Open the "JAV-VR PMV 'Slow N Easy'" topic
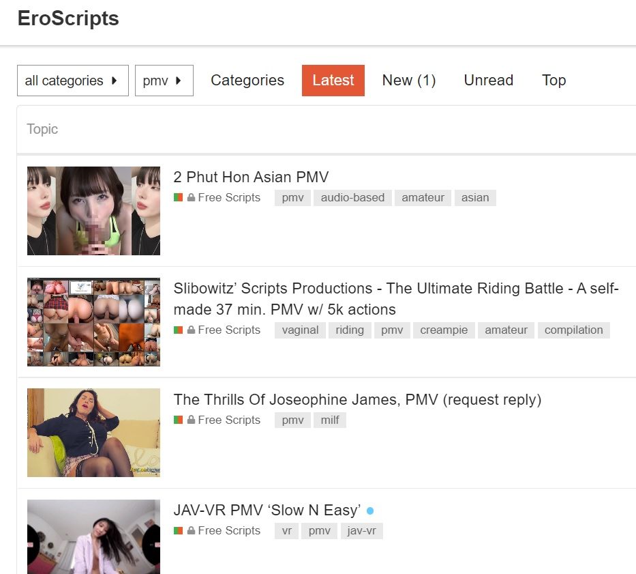636x574 pixels. tap(267, 511)
